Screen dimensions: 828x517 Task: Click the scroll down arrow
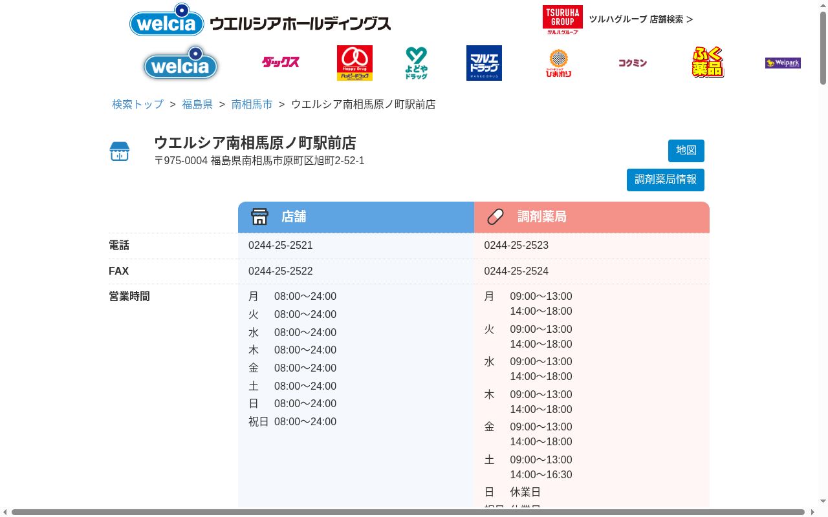click(x=823, y=501)
